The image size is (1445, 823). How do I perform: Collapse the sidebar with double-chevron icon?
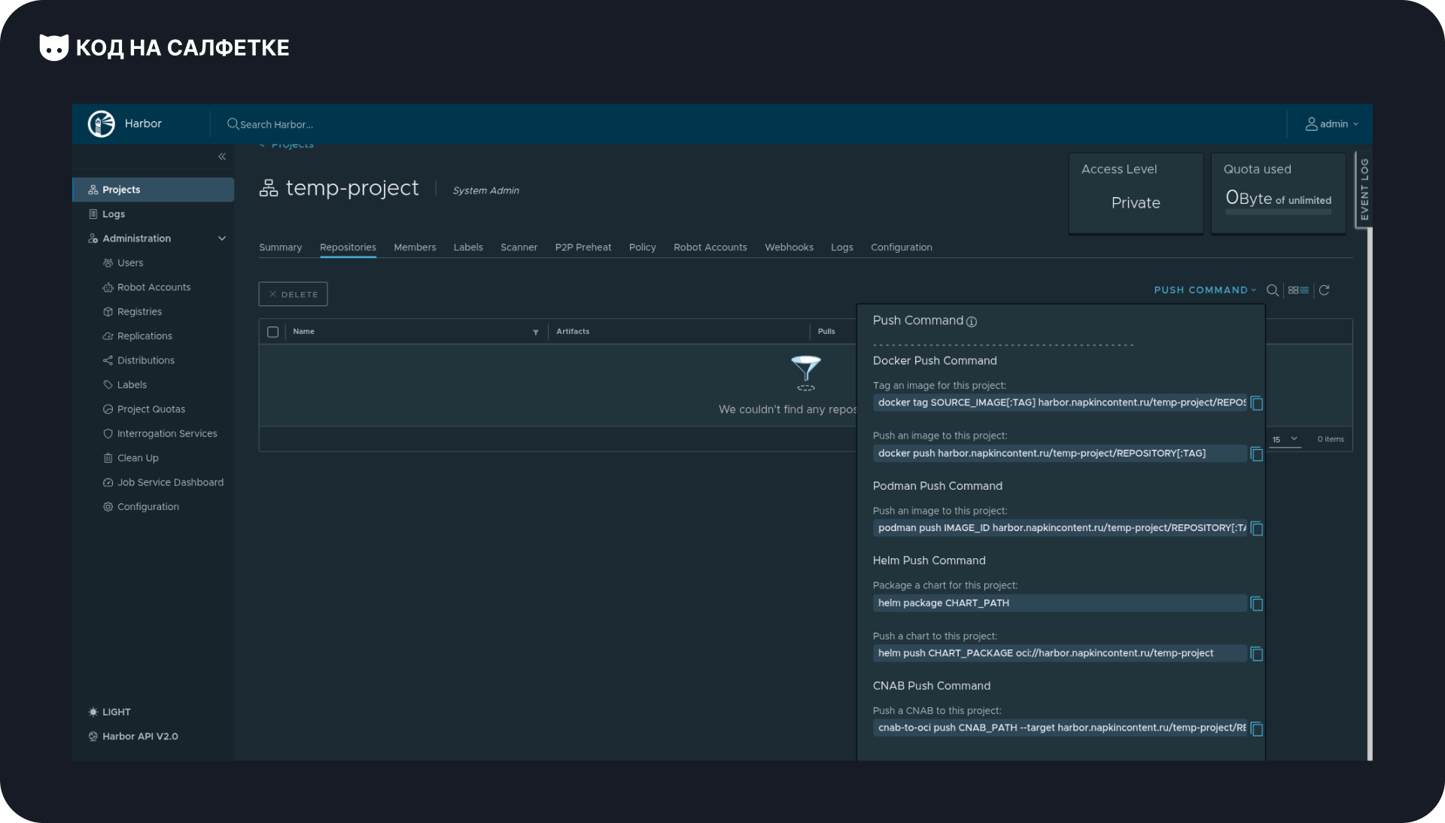(222, 156)
